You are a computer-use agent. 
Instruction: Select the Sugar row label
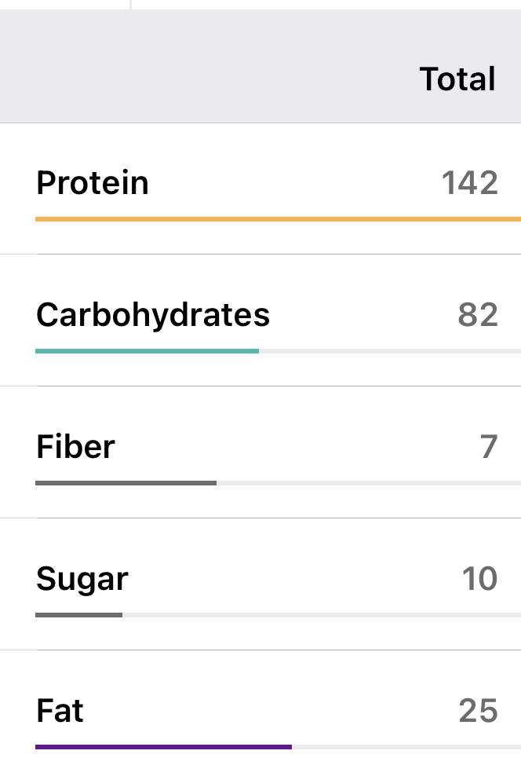coord(82,579)
